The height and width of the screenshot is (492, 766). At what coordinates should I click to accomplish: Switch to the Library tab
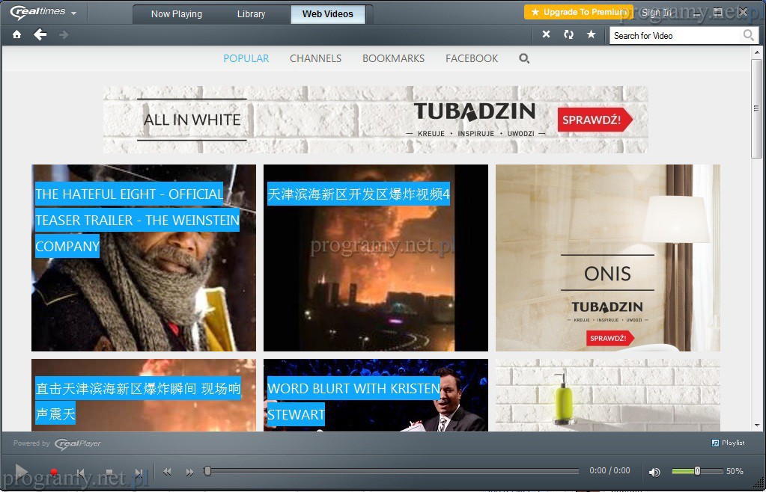pyautogui.click(x=251, y=14)
